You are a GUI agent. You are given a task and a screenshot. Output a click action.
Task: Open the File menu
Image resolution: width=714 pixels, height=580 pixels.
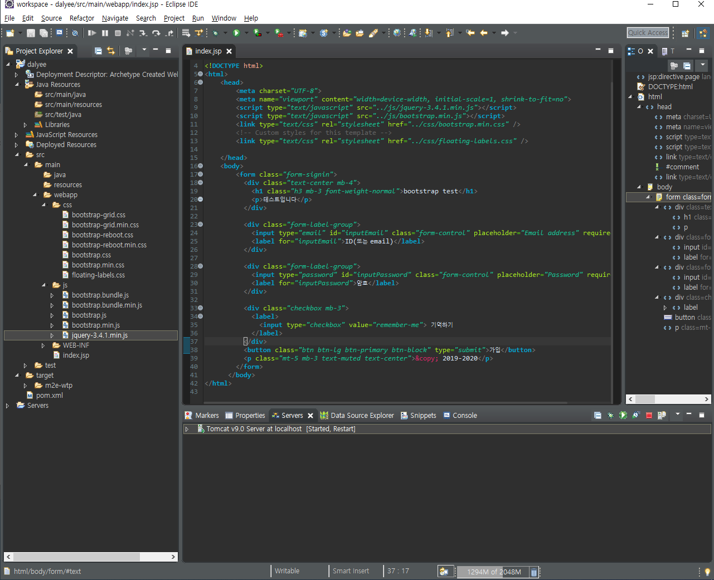9,18
